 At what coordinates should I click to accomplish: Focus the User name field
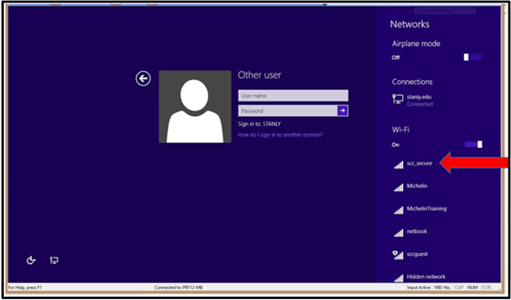(x=293, y=96)
